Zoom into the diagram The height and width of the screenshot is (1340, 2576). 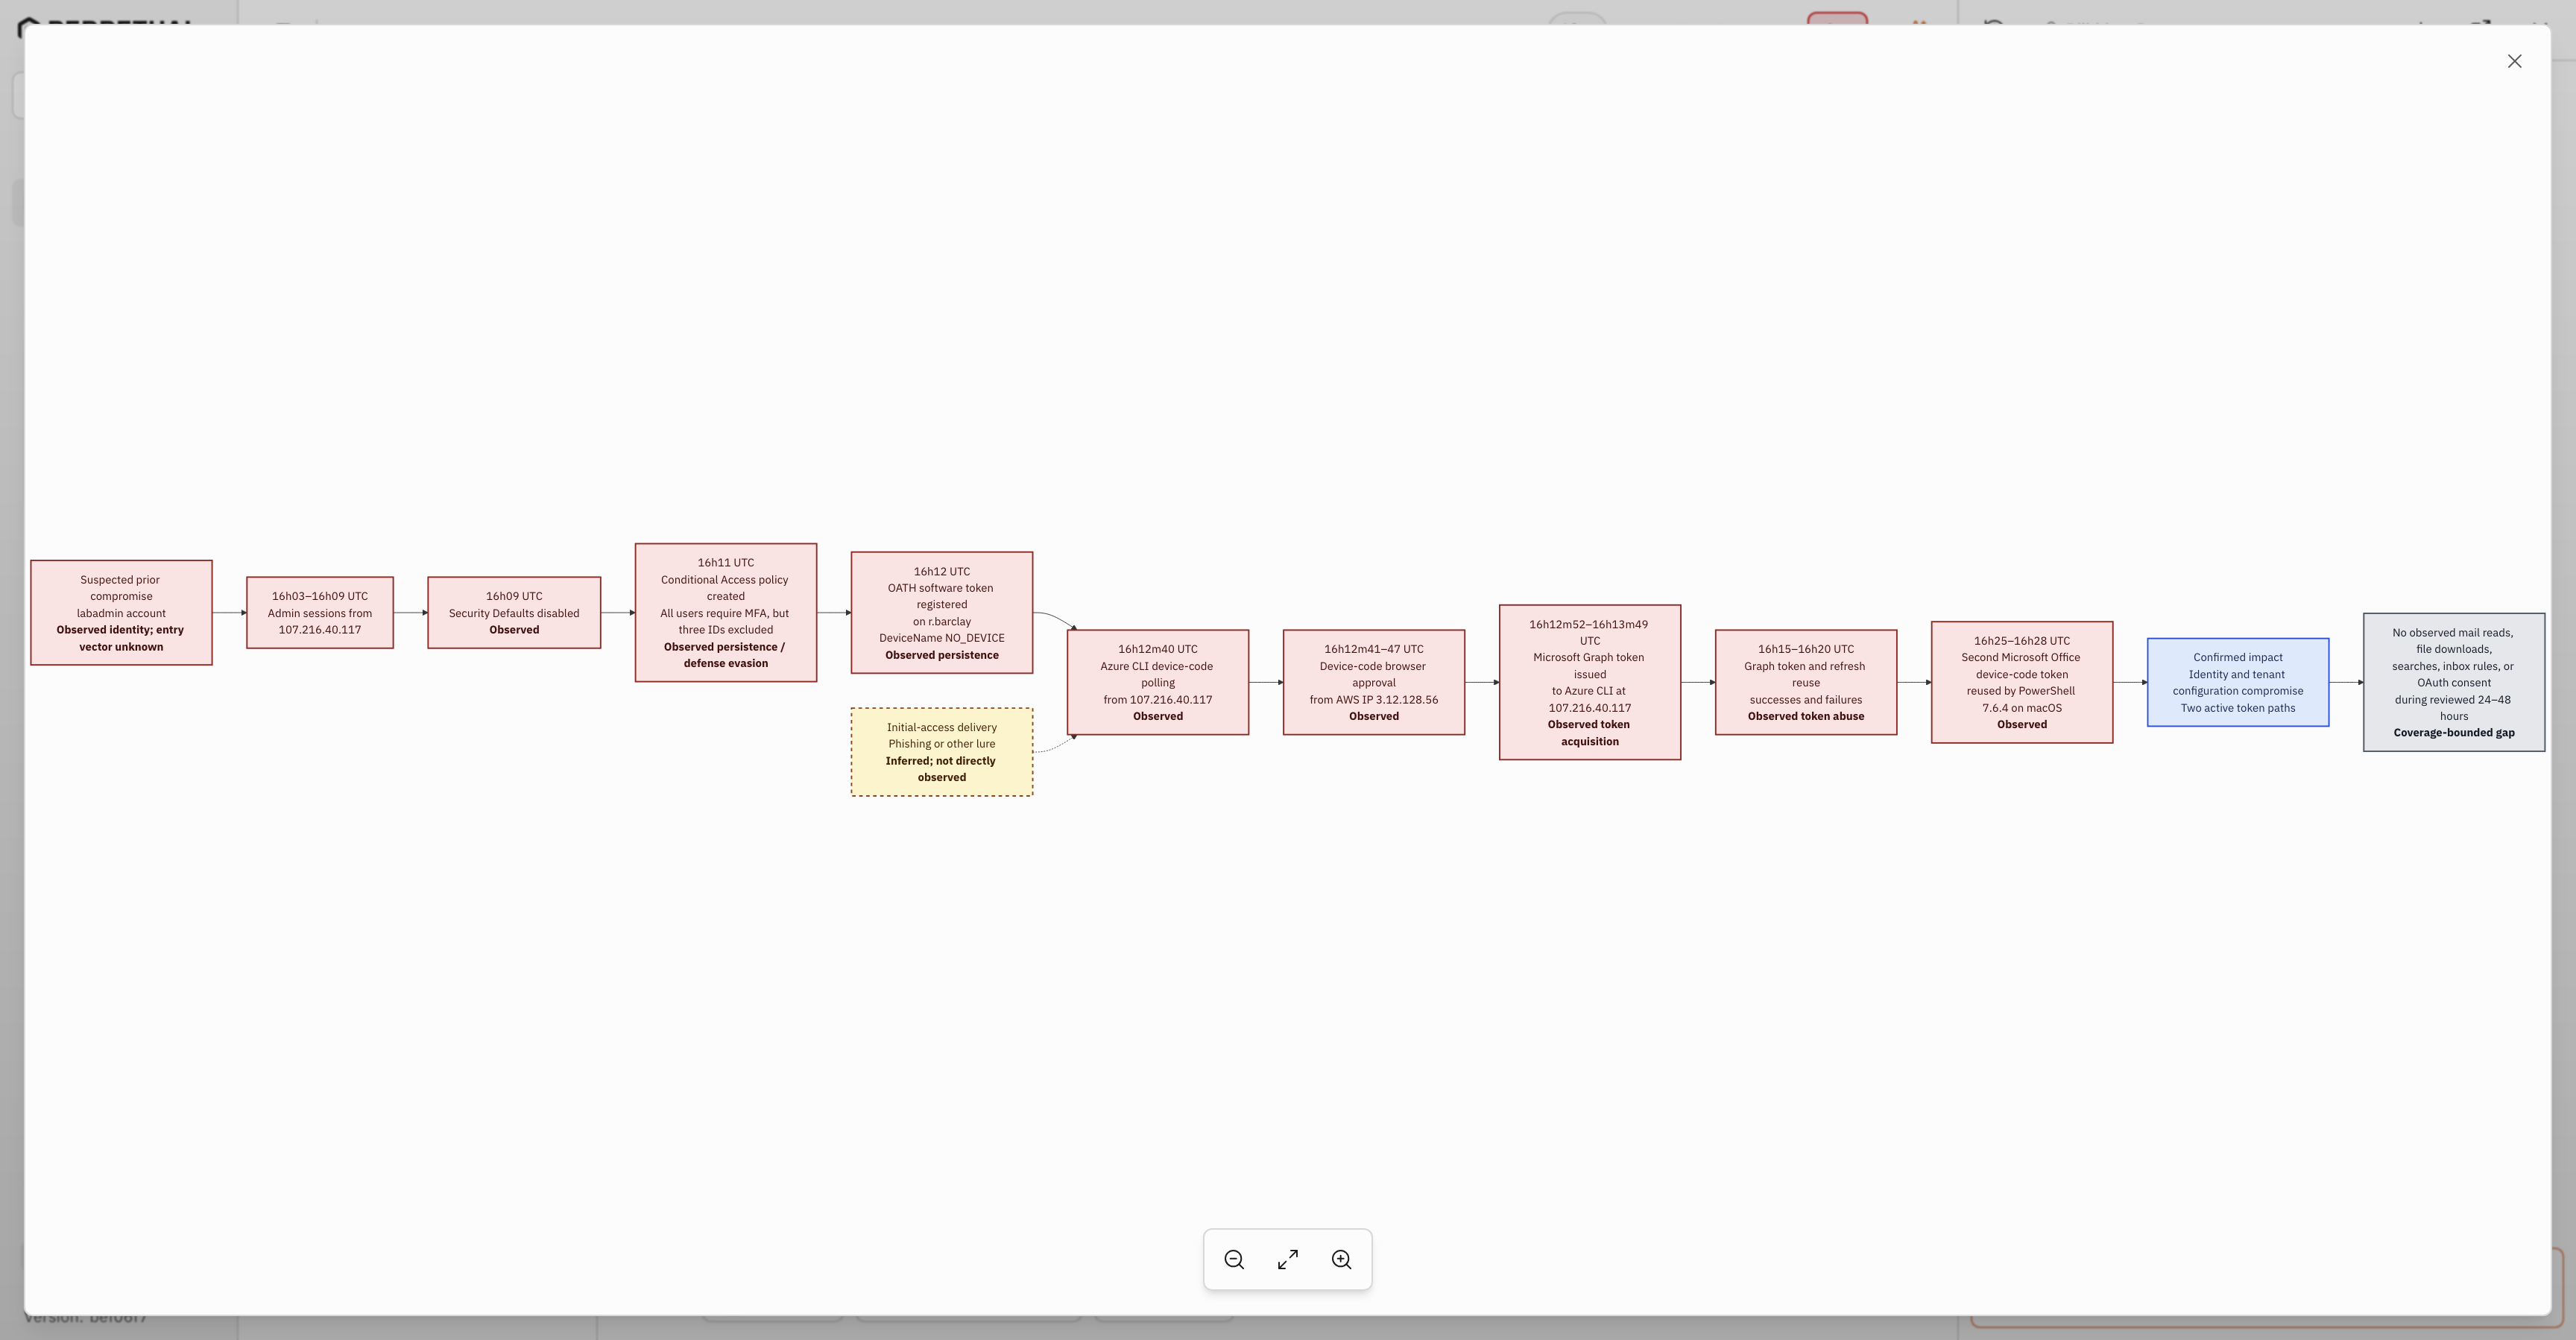1342,1259
